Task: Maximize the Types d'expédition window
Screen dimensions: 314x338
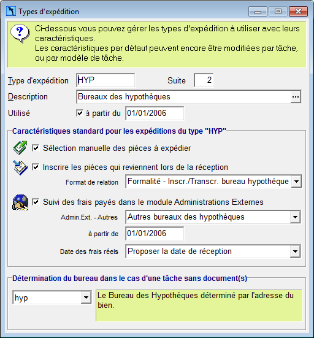Action: [278, 12]
